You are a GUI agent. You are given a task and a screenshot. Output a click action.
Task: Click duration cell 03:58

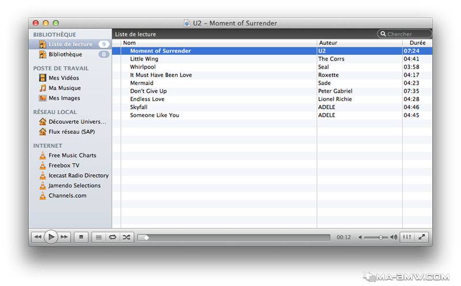click(411, 67)
